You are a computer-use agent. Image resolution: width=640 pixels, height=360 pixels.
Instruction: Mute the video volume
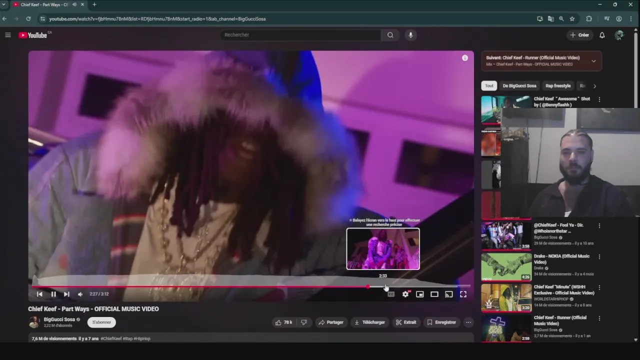[x=80, y=294]
